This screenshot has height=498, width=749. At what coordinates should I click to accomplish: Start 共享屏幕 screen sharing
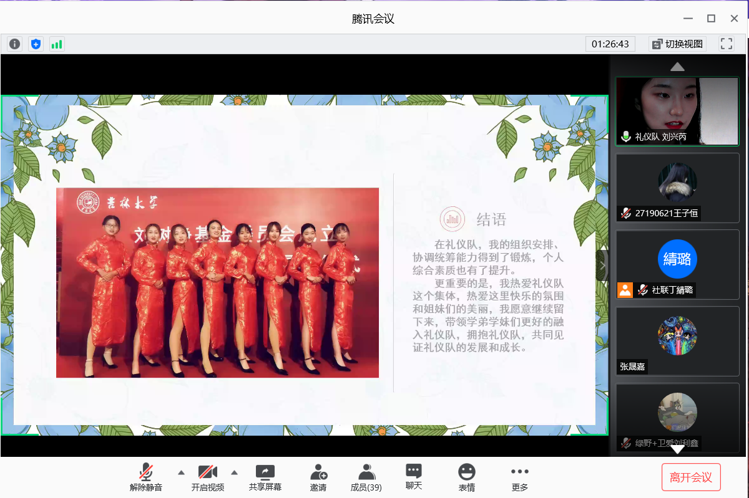pos(265,477)
